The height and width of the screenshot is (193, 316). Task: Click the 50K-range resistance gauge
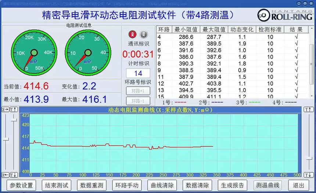tap(34, 53)
